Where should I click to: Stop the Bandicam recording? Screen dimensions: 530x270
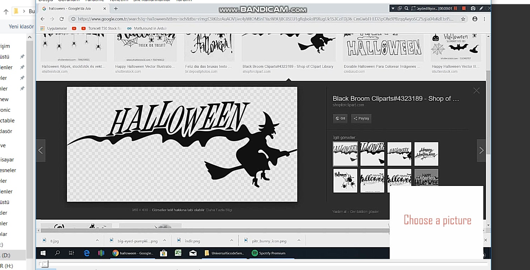pyautogui.click(x=464, y=8)
